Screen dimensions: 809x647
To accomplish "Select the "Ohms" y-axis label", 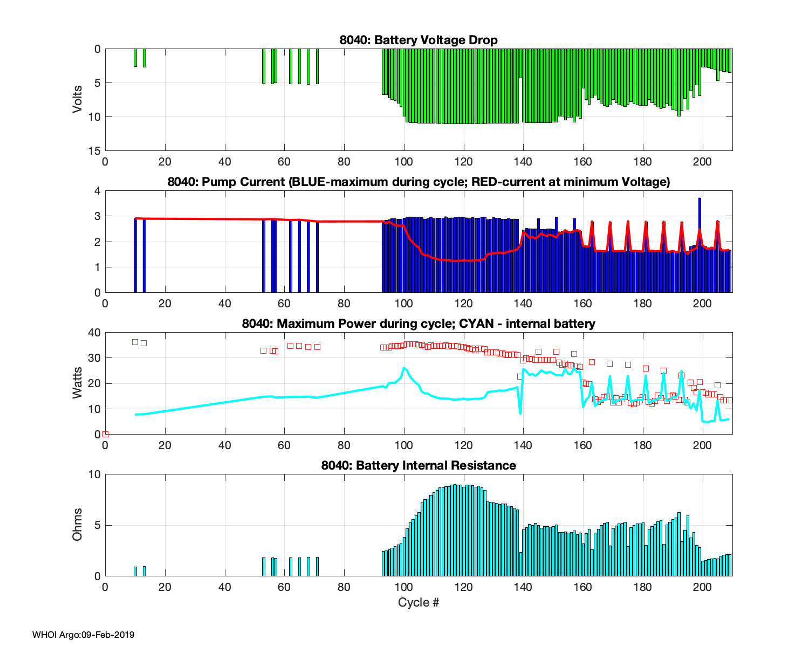I will (78, 525).
